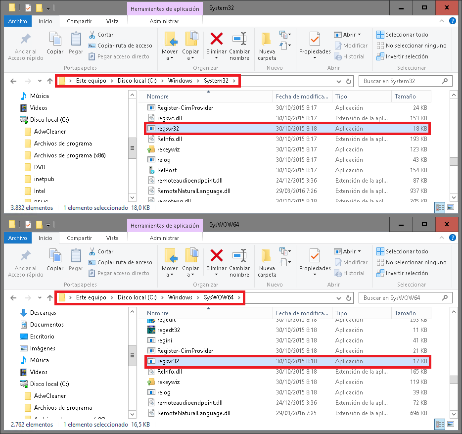Open Abrir dropdown in SysWOW64 window
The width and height of the screenshot is (462, 434).
pos(360,251)
